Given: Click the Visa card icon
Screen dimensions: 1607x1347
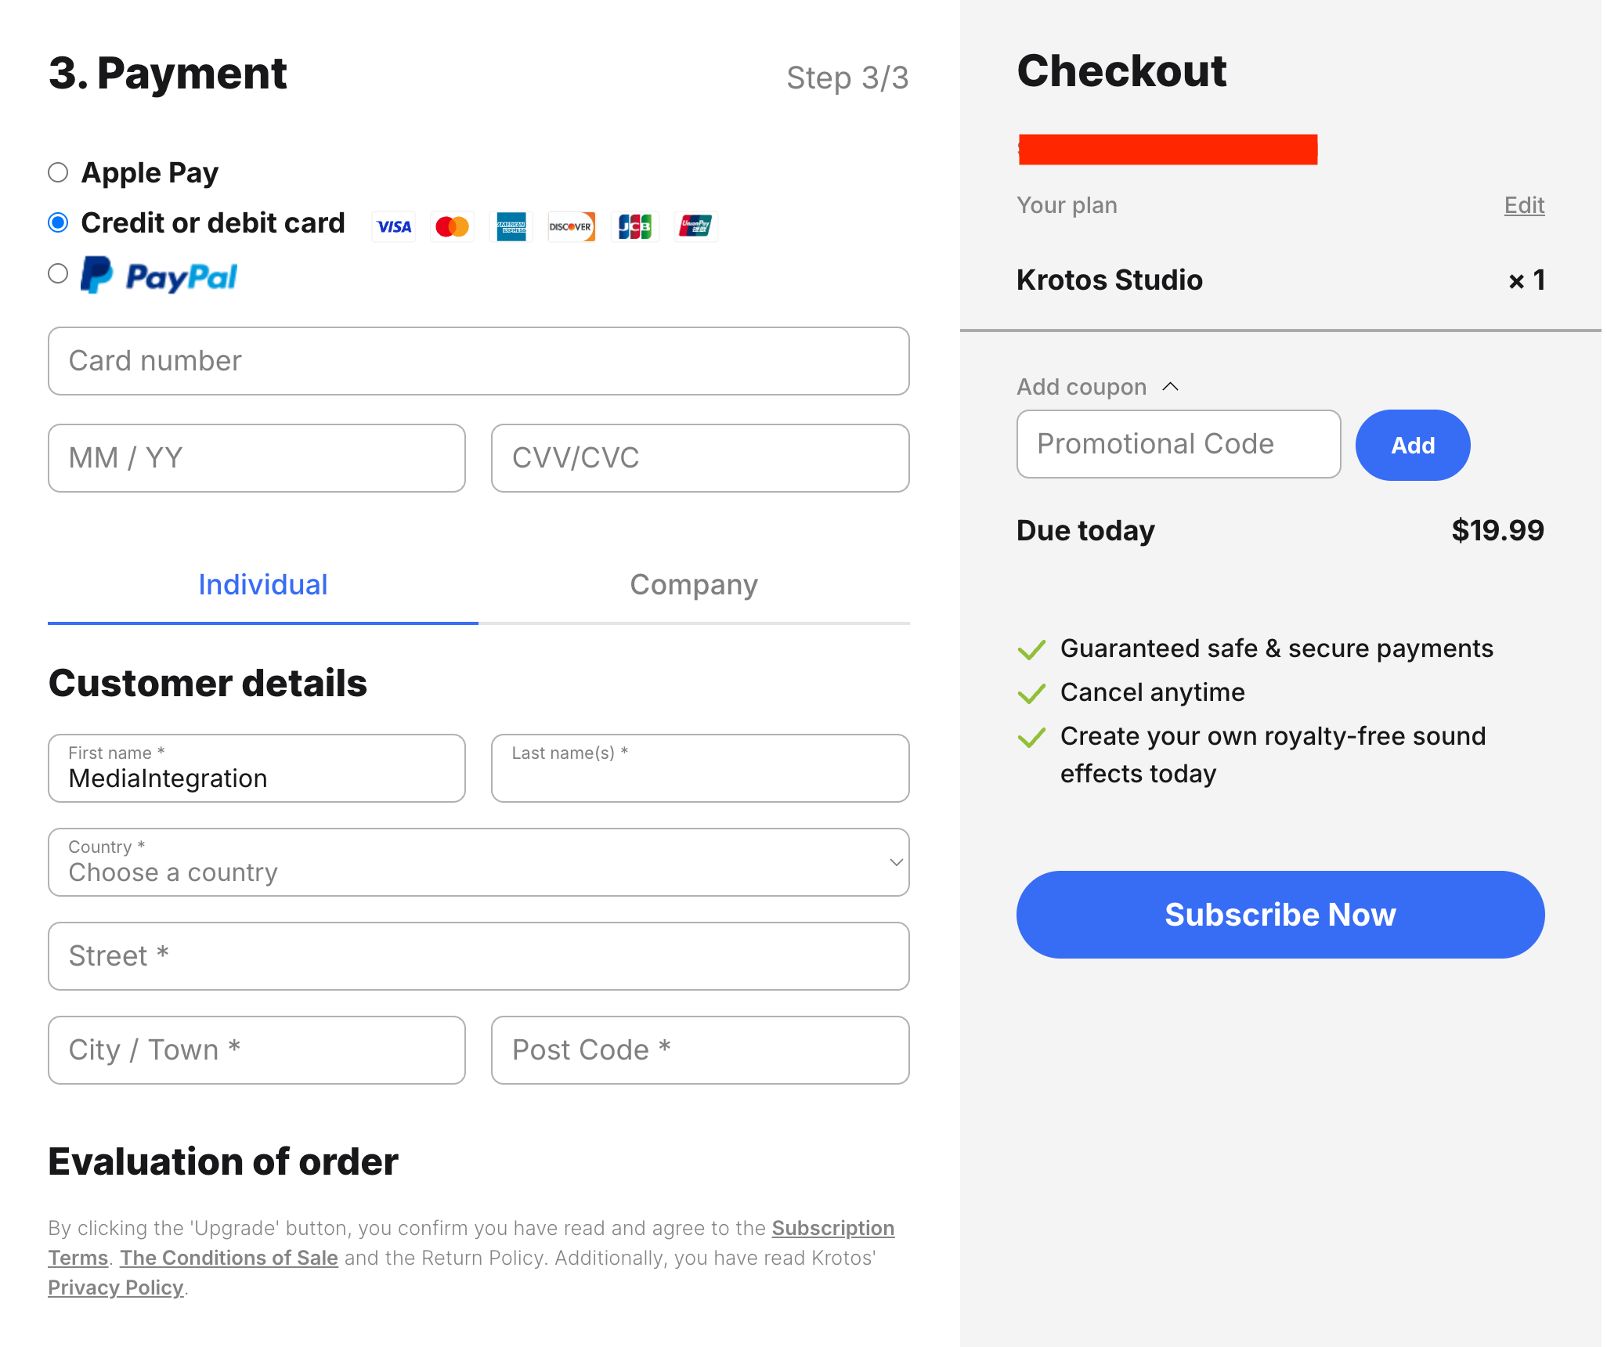Looking at the screenshot, I should 394,227.
